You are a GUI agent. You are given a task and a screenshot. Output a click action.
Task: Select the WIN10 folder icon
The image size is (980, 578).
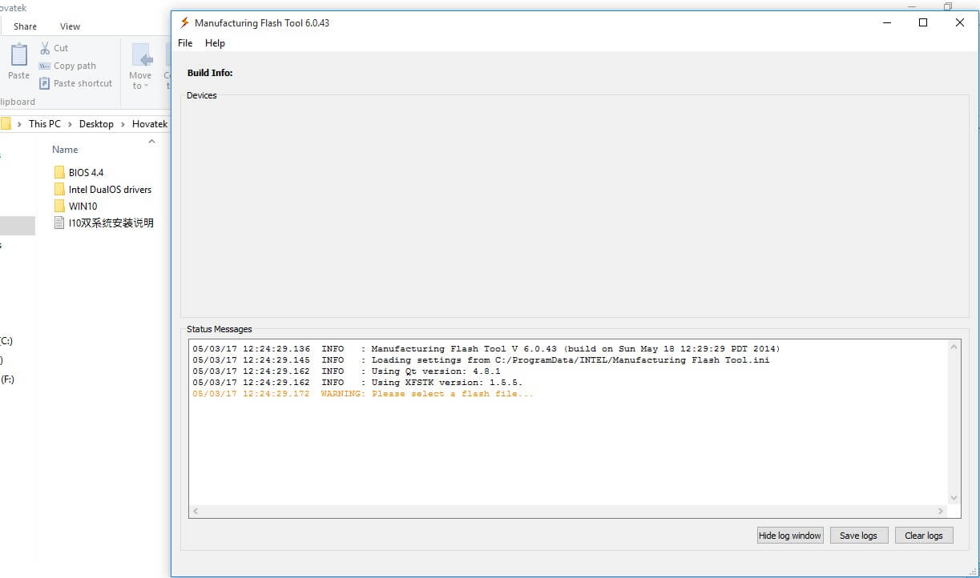(x=59, y=207)
